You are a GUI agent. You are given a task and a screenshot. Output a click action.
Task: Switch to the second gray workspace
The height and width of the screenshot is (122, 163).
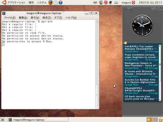(155, 120)
